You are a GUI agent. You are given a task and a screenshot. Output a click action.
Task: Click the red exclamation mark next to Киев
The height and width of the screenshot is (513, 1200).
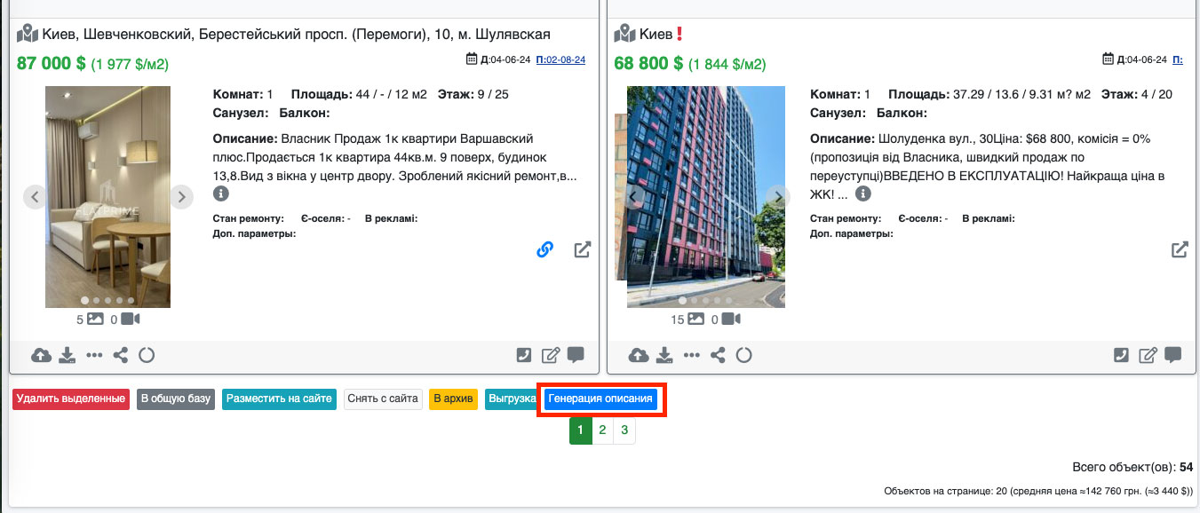679,34
